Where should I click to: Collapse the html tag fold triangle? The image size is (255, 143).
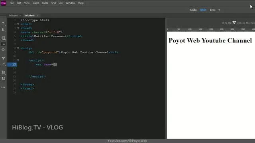(x=18, y=24)
